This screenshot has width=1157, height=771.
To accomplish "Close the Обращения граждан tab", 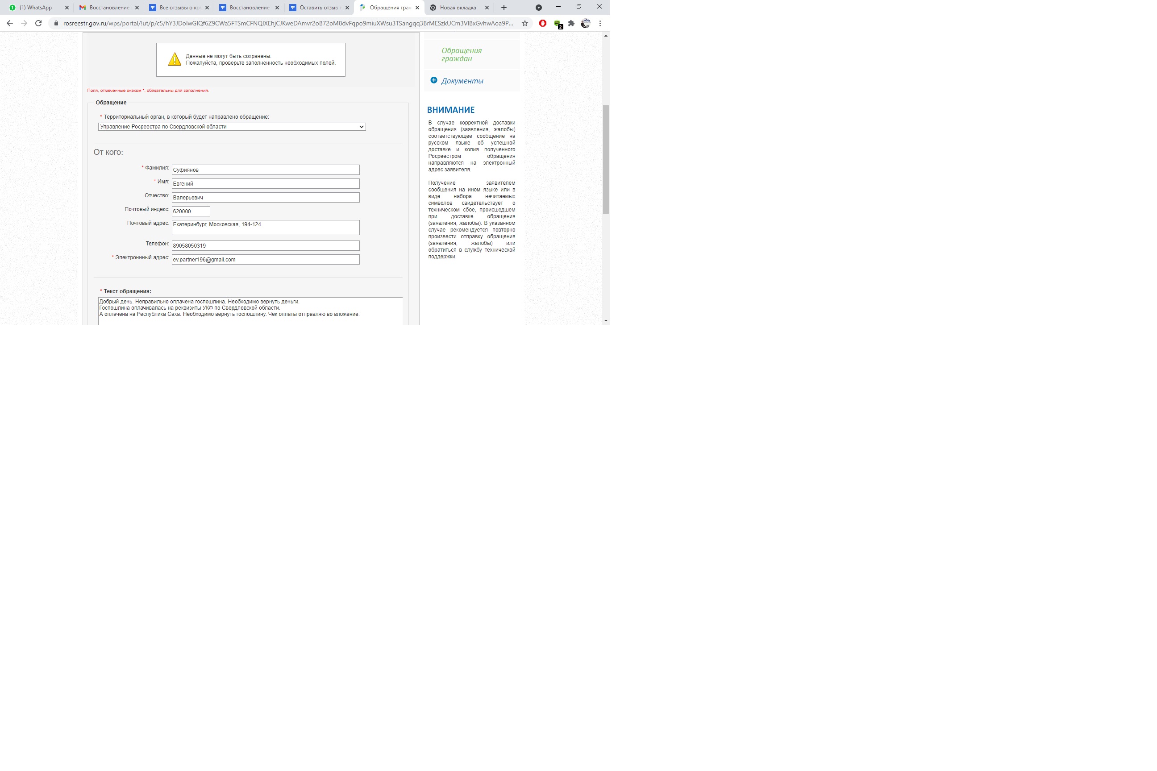I will (x=417, y=8).
